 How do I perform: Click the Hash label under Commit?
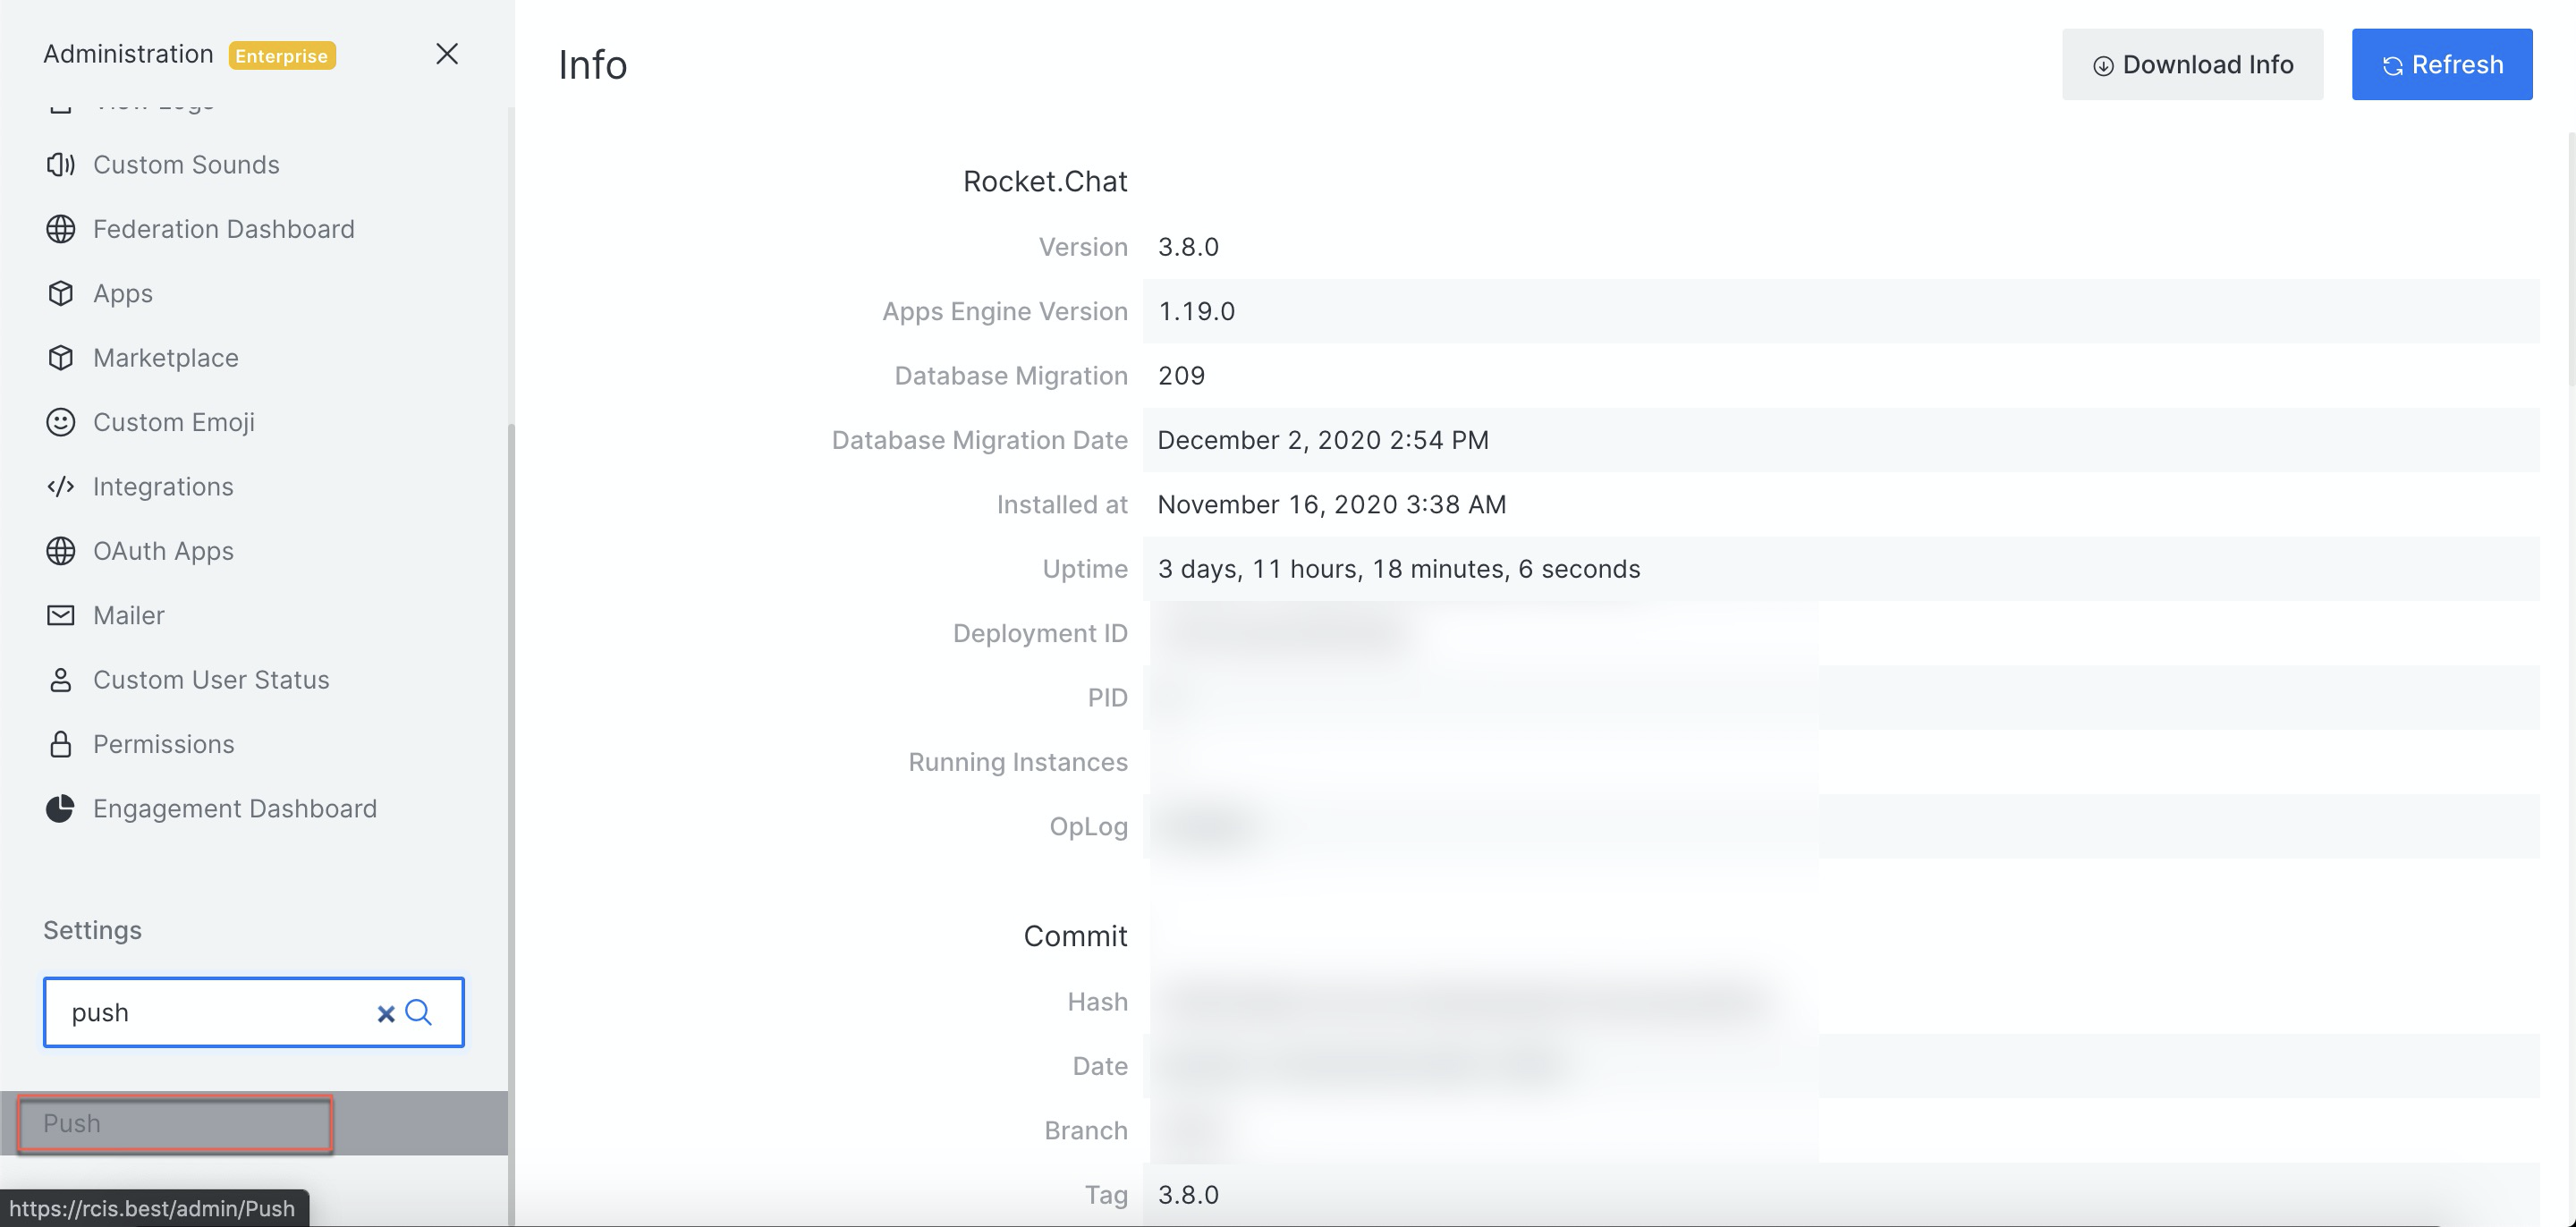[x=1097, y=1002]
